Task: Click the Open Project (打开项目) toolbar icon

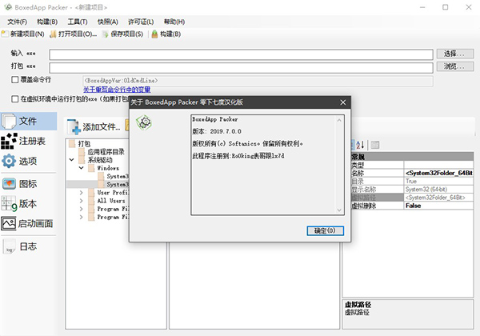Action: coord(53,34)
